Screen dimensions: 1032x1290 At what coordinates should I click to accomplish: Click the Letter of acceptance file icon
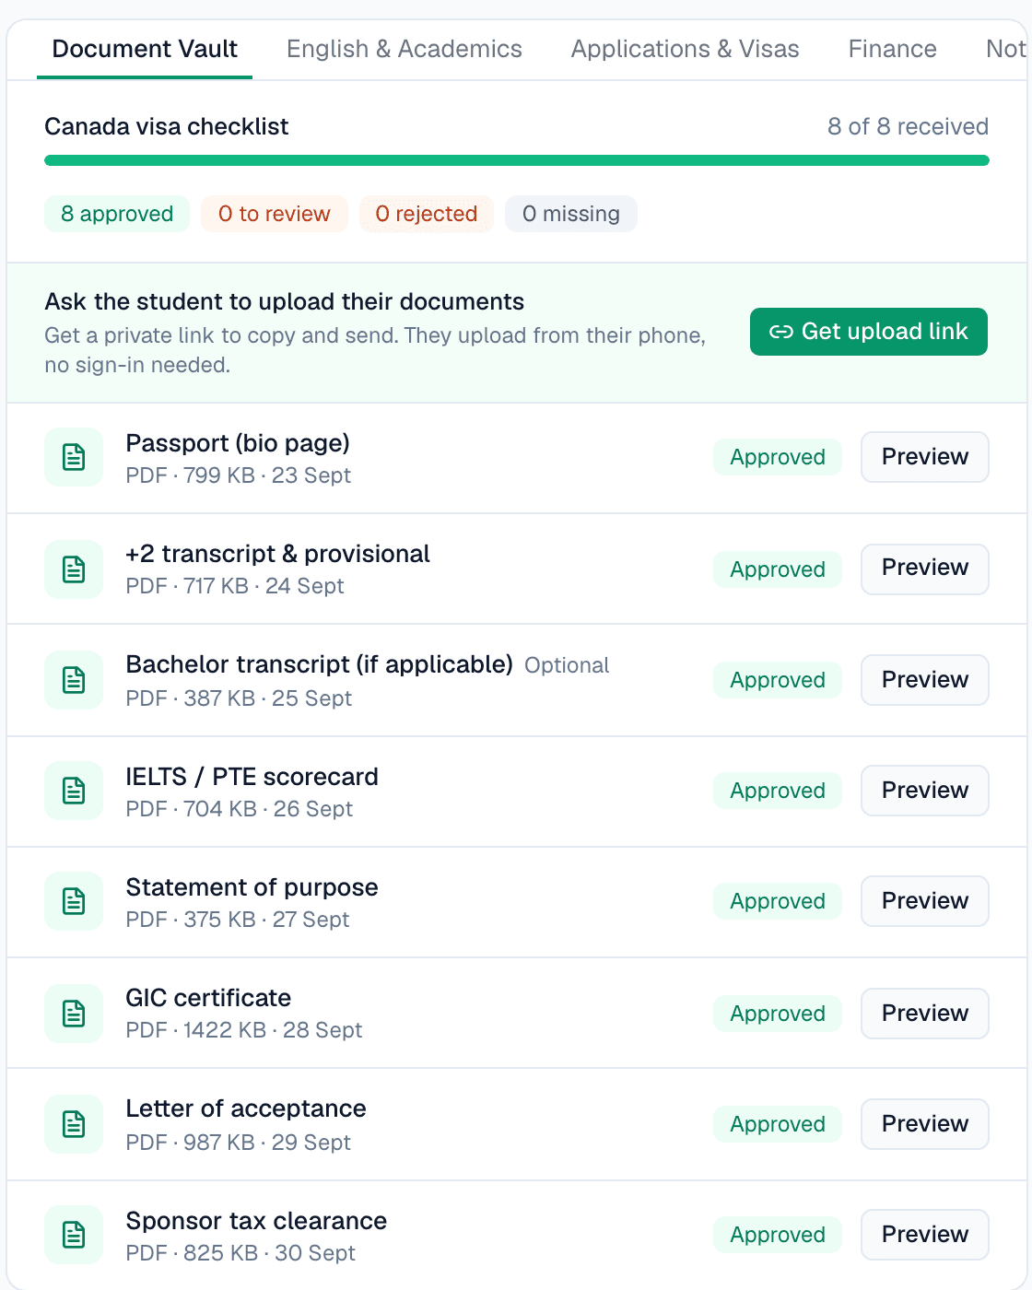(x=74, y=1124)
